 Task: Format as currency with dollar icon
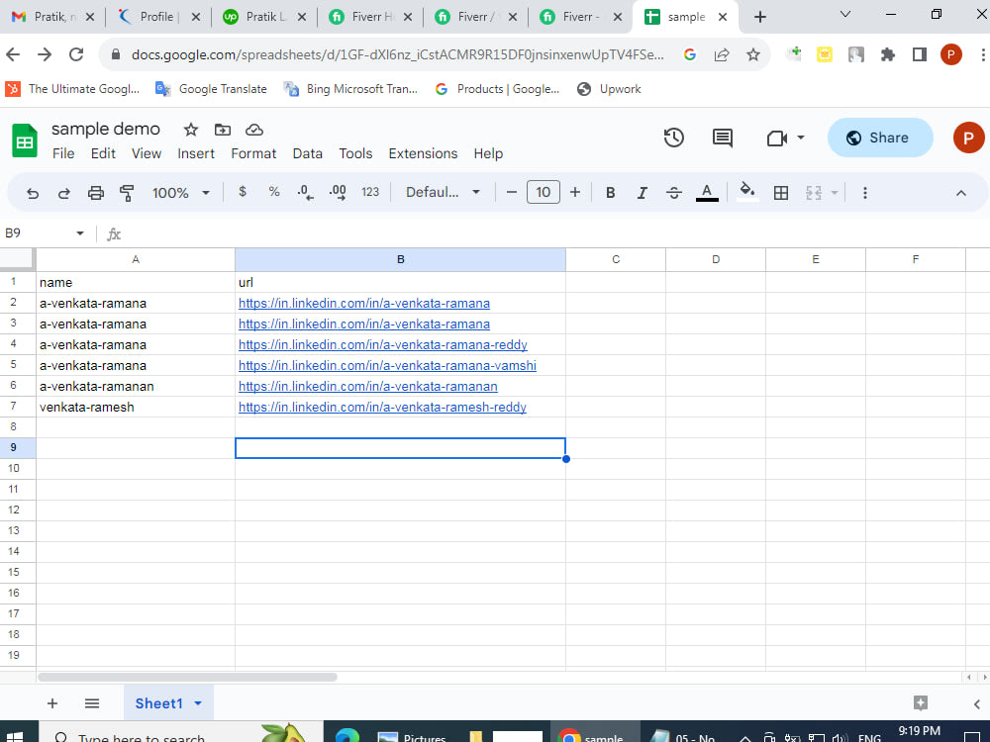click(x=243, y=192)
